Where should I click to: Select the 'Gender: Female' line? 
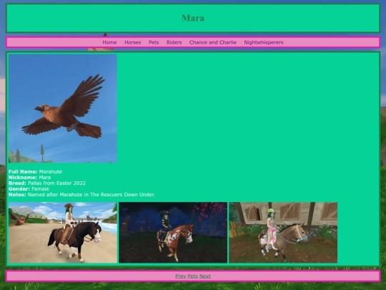29,189
